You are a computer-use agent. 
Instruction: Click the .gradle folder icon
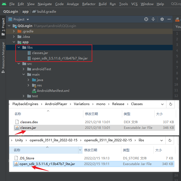19,31
